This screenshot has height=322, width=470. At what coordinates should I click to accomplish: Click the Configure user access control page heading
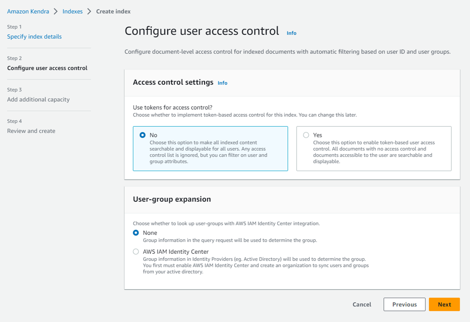pos(202,31)
